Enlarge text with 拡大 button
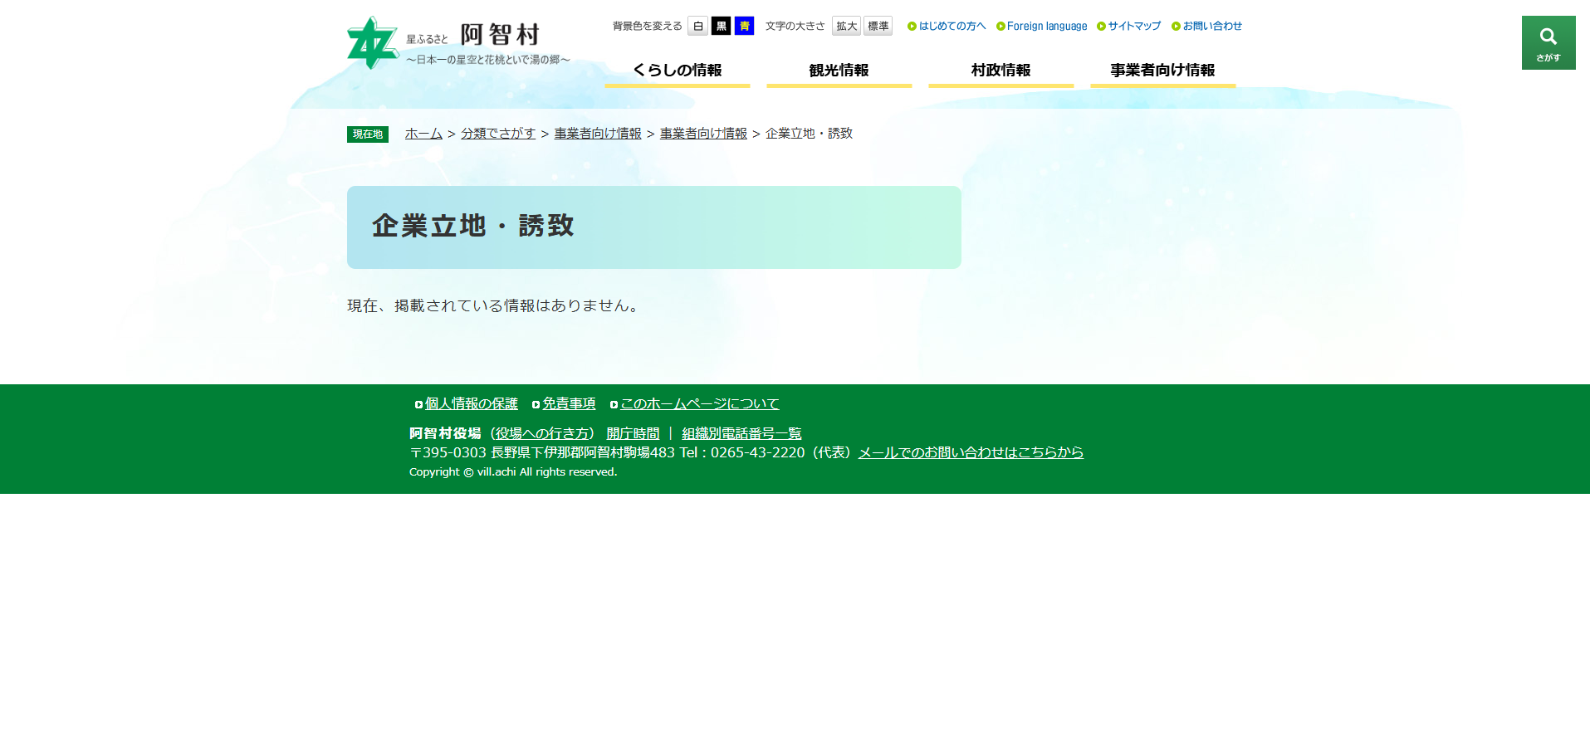The height and width of the screenshot is (747, 1590). (x=846, y=26)
